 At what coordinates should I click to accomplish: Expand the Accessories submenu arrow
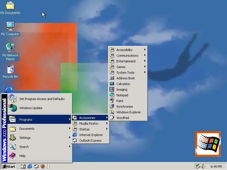click(x=107, y=118)
